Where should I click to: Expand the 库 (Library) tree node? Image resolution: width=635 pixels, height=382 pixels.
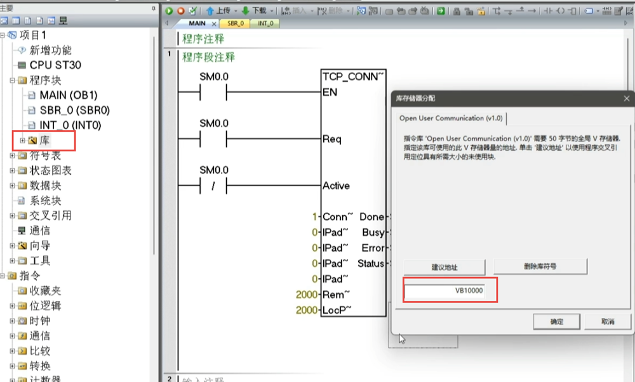click(23, 140)
